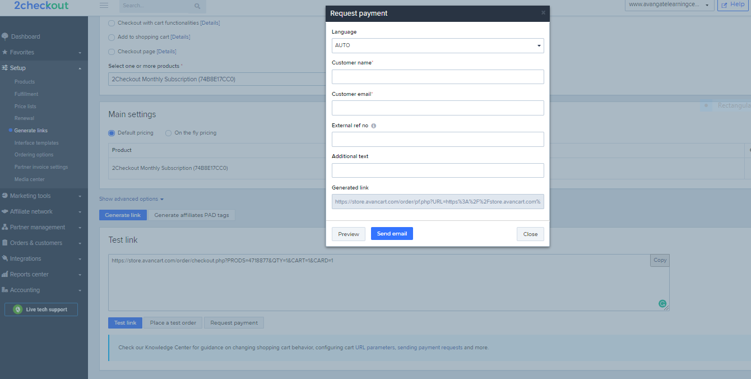Viewport: 751px width, 379px height.
Task: Open Fulfillment under Setup
Action: click(x=26, y=94)
